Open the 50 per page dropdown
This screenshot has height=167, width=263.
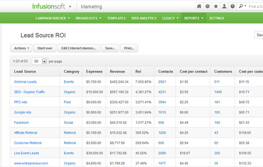pos(40,61)
